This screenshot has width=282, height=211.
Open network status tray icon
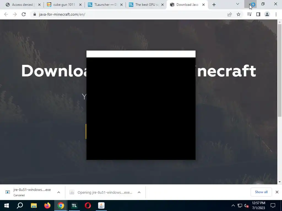(x=240, y=206)
